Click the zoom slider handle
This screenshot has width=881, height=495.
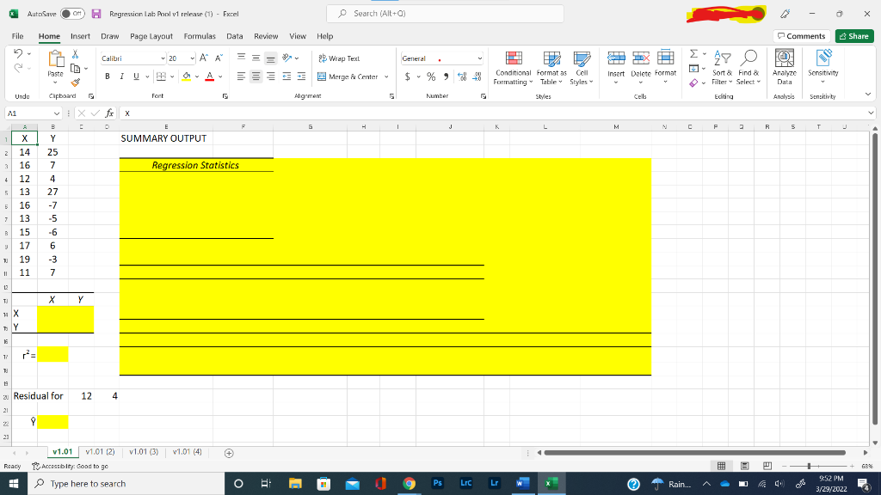tap(809, 467)
